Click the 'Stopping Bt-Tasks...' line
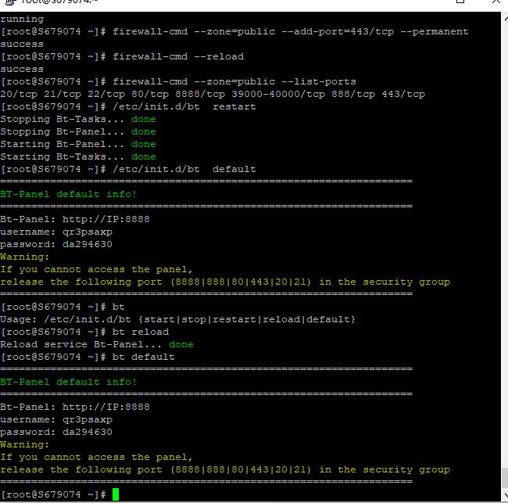508x503 pixels. (78, 119)
